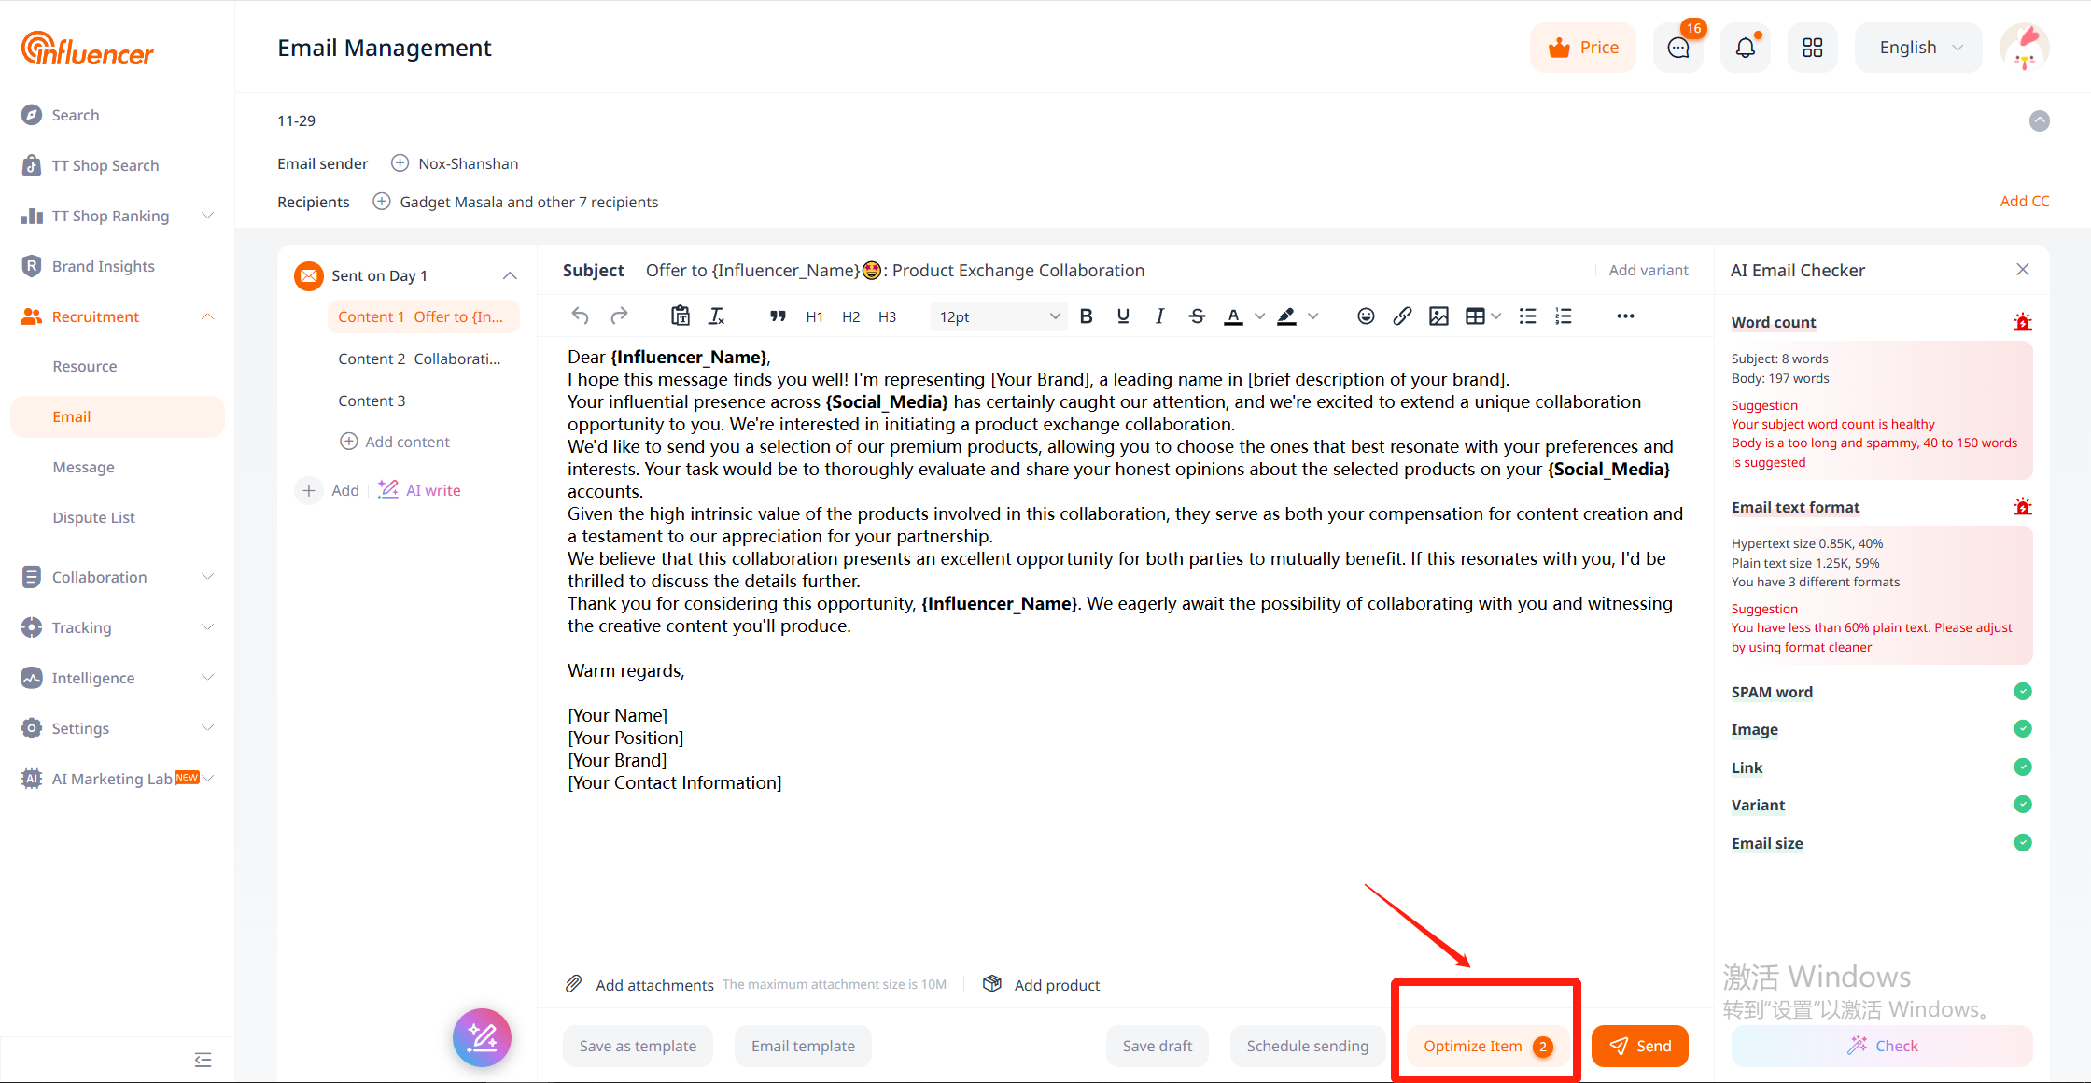This screenshot has width=2091, height=1083.
Task: Click the blockquote icon in toolbar
Action: (x=778, y=316)
